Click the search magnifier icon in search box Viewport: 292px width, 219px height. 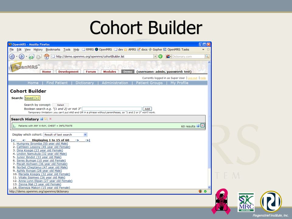pyautogui.click(x=207, y=57)
